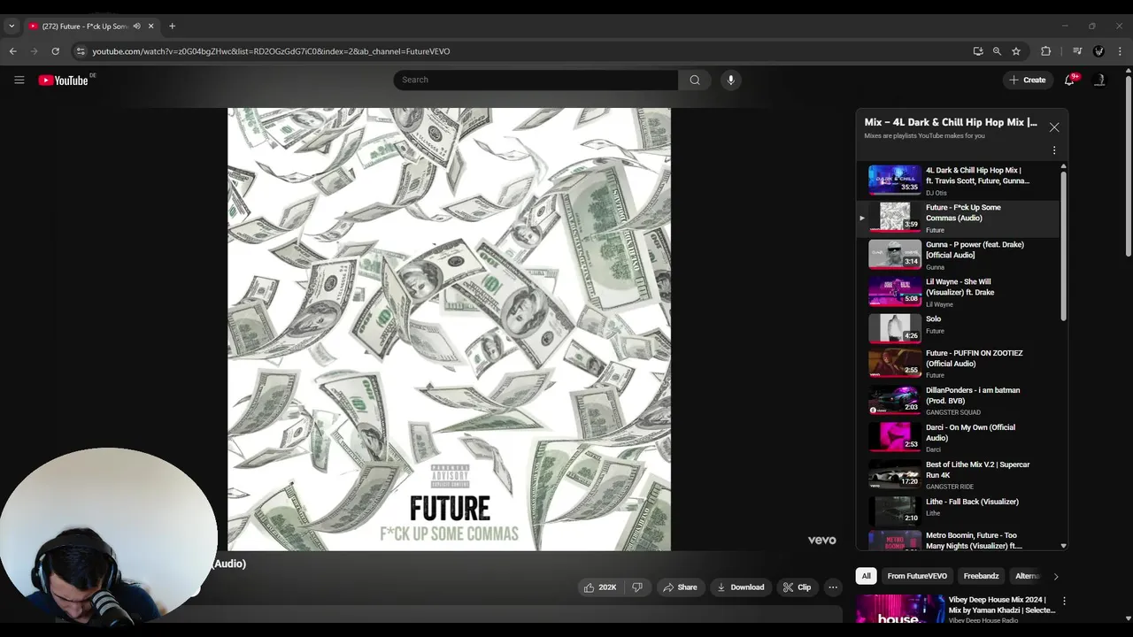Play 4L Dark & Chill Hip Hop Mix

[x=958, y=180]
